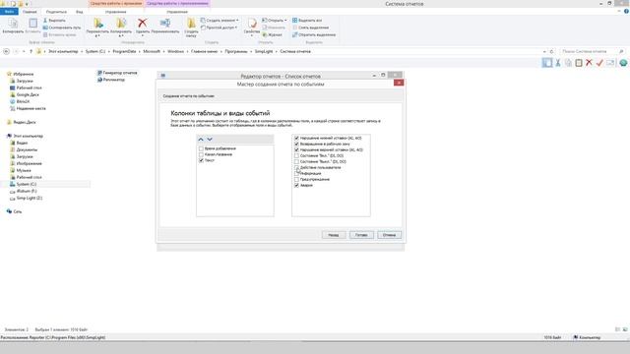Uncheck the Авария event checkbox

[296, 186]
